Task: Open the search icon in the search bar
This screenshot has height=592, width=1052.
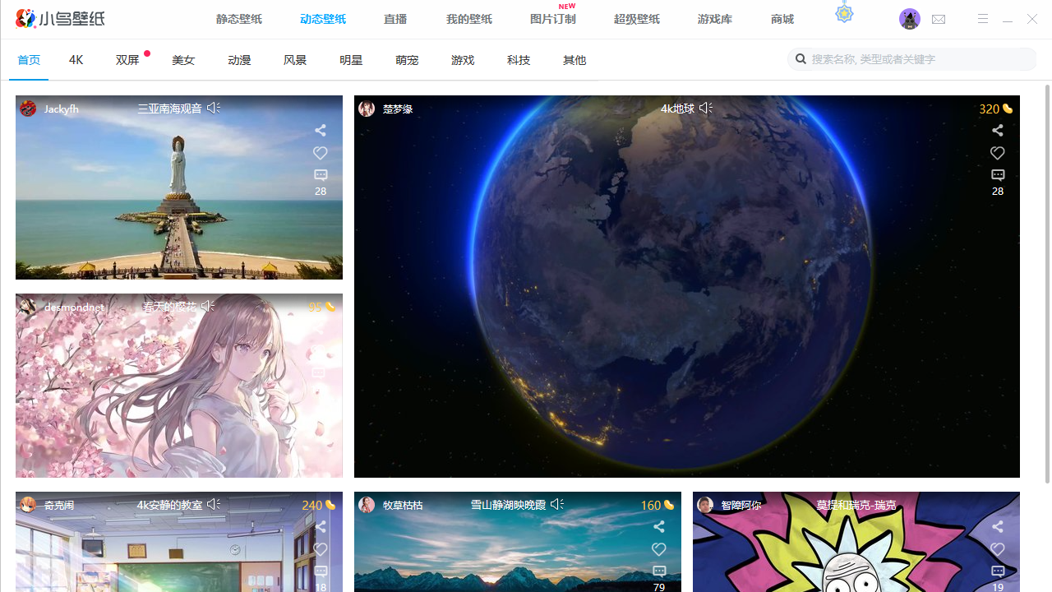Action: pyautogui.click(x=801, y=58)
